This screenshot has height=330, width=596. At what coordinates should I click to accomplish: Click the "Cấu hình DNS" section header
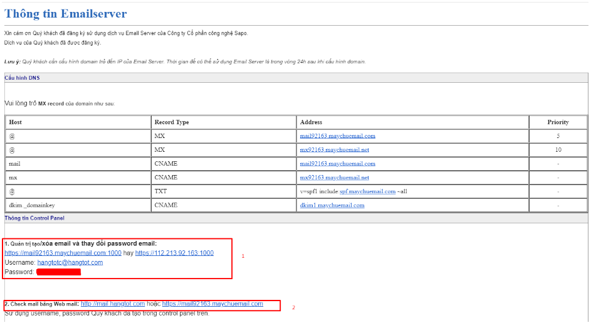click(22, 78)
